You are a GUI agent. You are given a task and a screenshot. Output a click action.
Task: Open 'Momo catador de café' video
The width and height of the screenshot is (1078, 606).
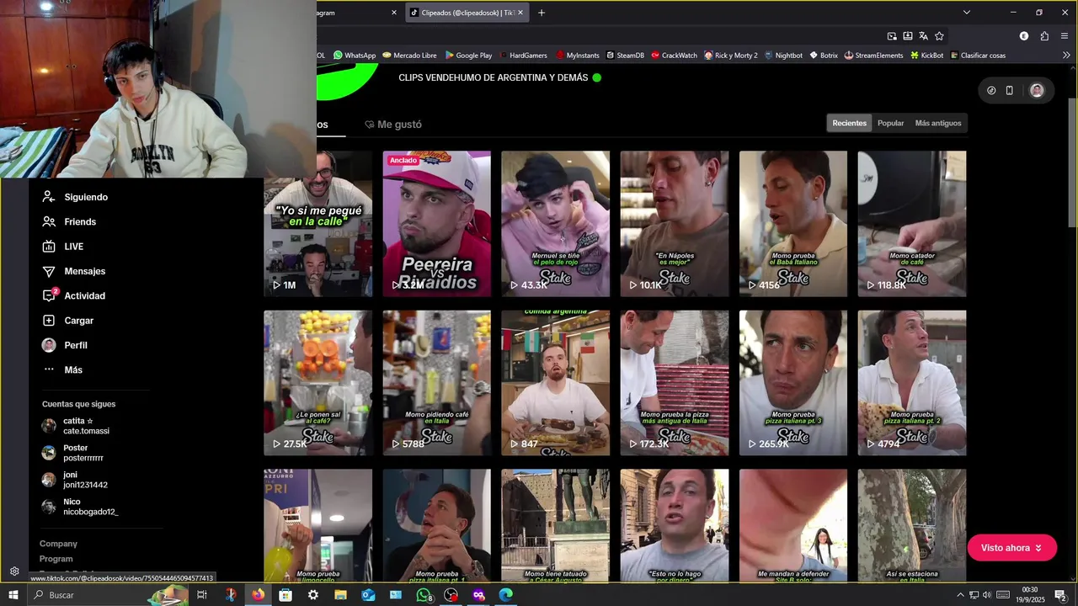pyautogui.click(x=912, y=224)
